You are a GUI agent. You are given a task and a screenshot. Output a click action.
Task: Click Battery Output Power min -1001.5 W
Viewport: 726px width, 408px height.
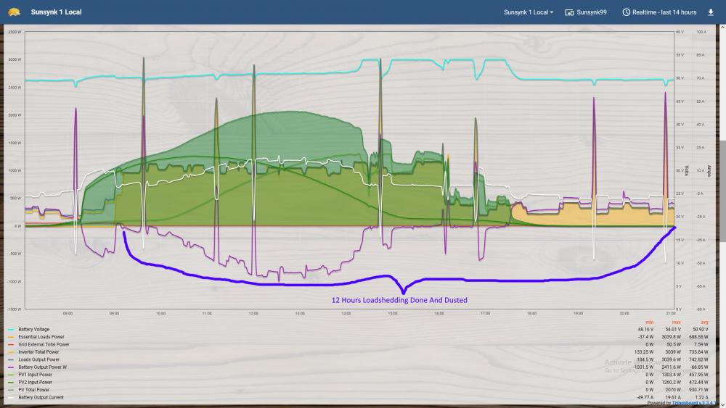[x=643, y=367]
